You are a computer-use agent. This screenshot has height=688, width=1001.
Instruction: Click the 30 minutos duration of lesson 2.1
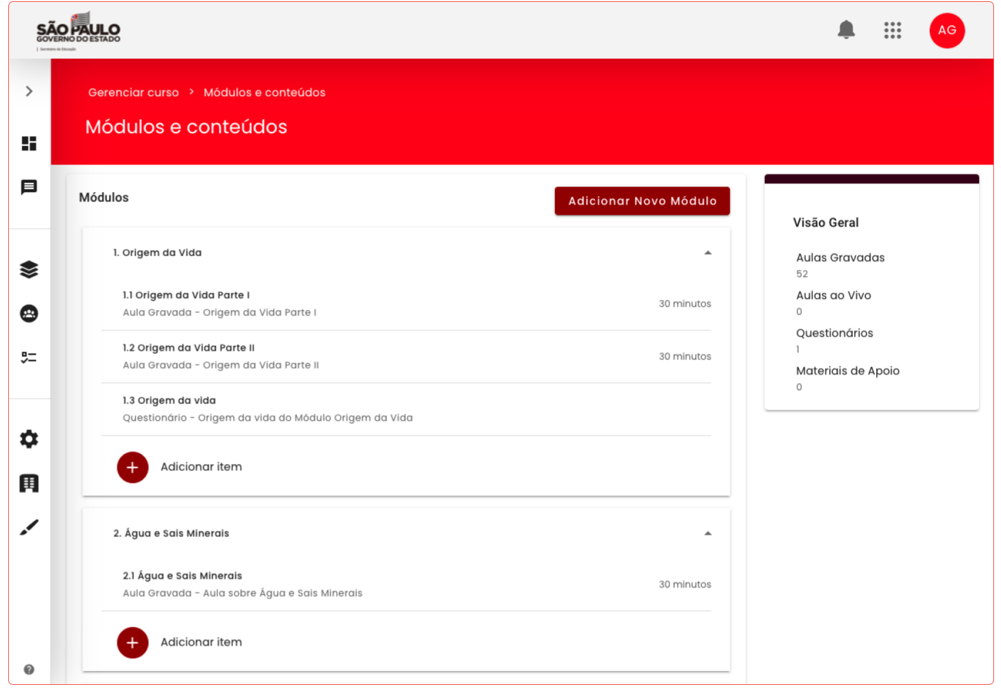pyautogui.click(x=685, y=584)
